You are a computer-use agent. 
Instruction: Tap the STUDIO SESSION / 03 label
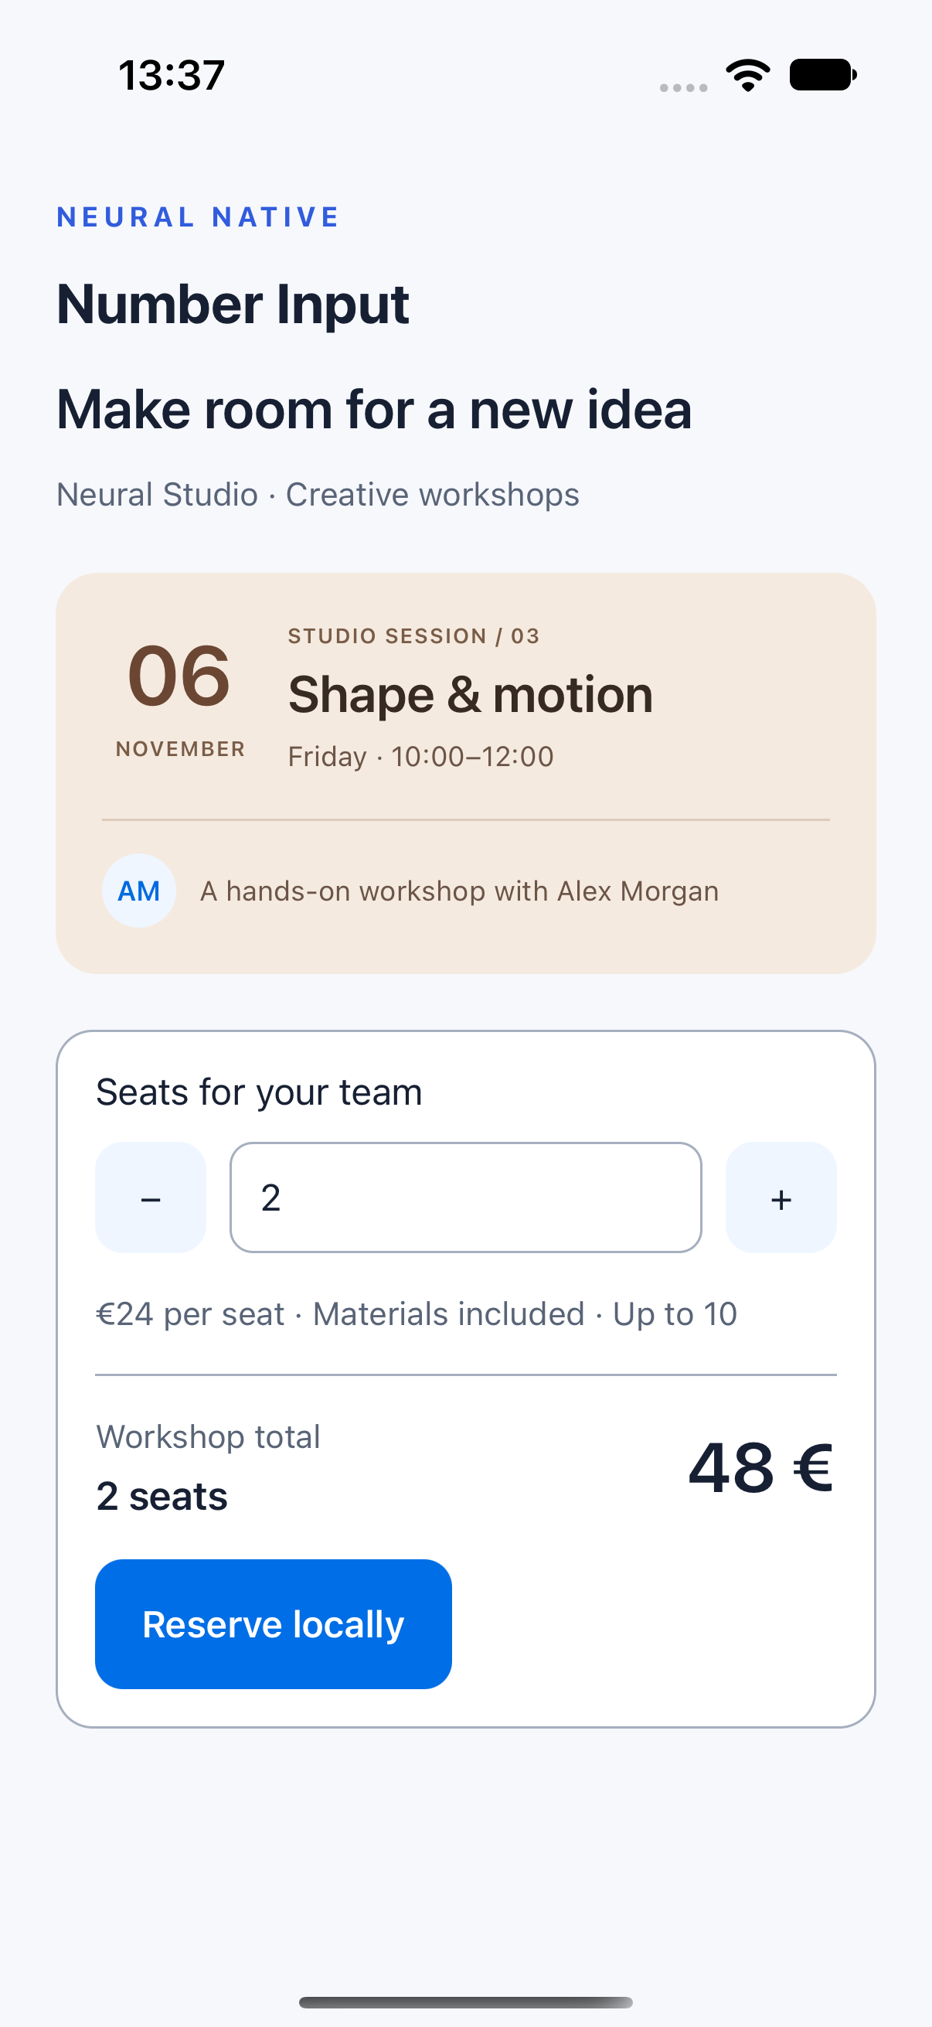tap(413, 635)
